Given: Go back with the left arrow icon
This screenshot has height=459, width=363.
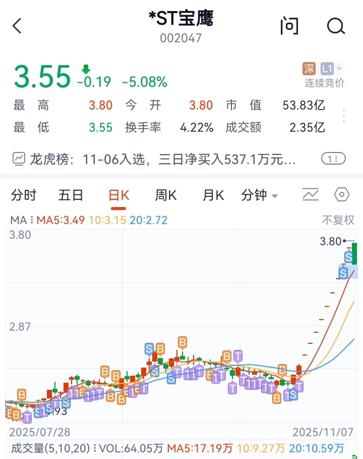Looking at the screenshot, I should (x=17, y=26).
